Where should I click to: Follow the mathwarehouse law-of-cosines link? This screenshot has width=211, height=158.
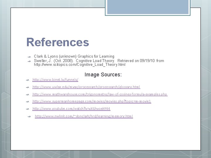point(100,94)
